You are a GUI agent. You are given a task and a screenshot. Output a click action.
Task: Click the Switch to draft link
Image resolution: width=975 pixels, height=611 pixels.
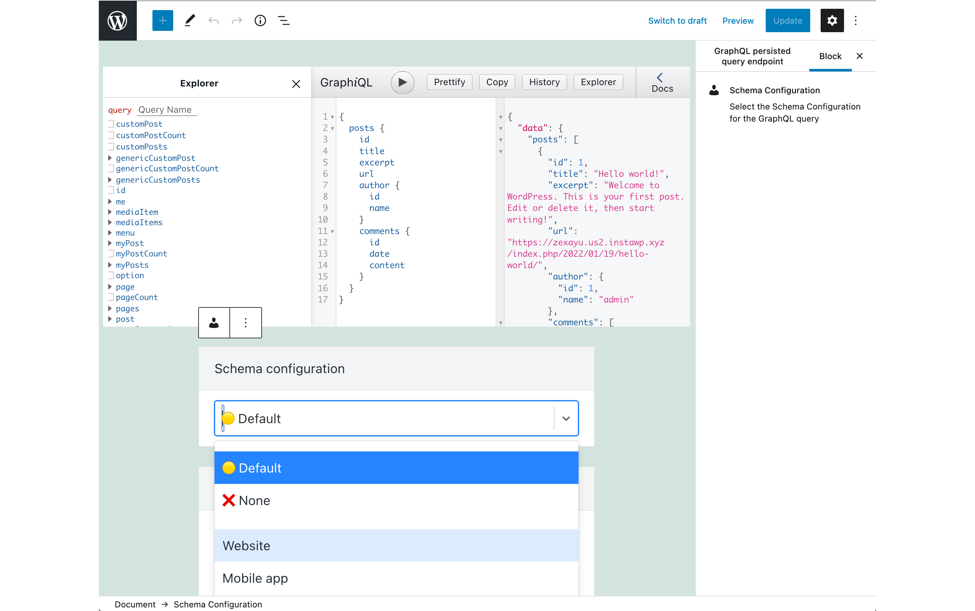[677, 20]
